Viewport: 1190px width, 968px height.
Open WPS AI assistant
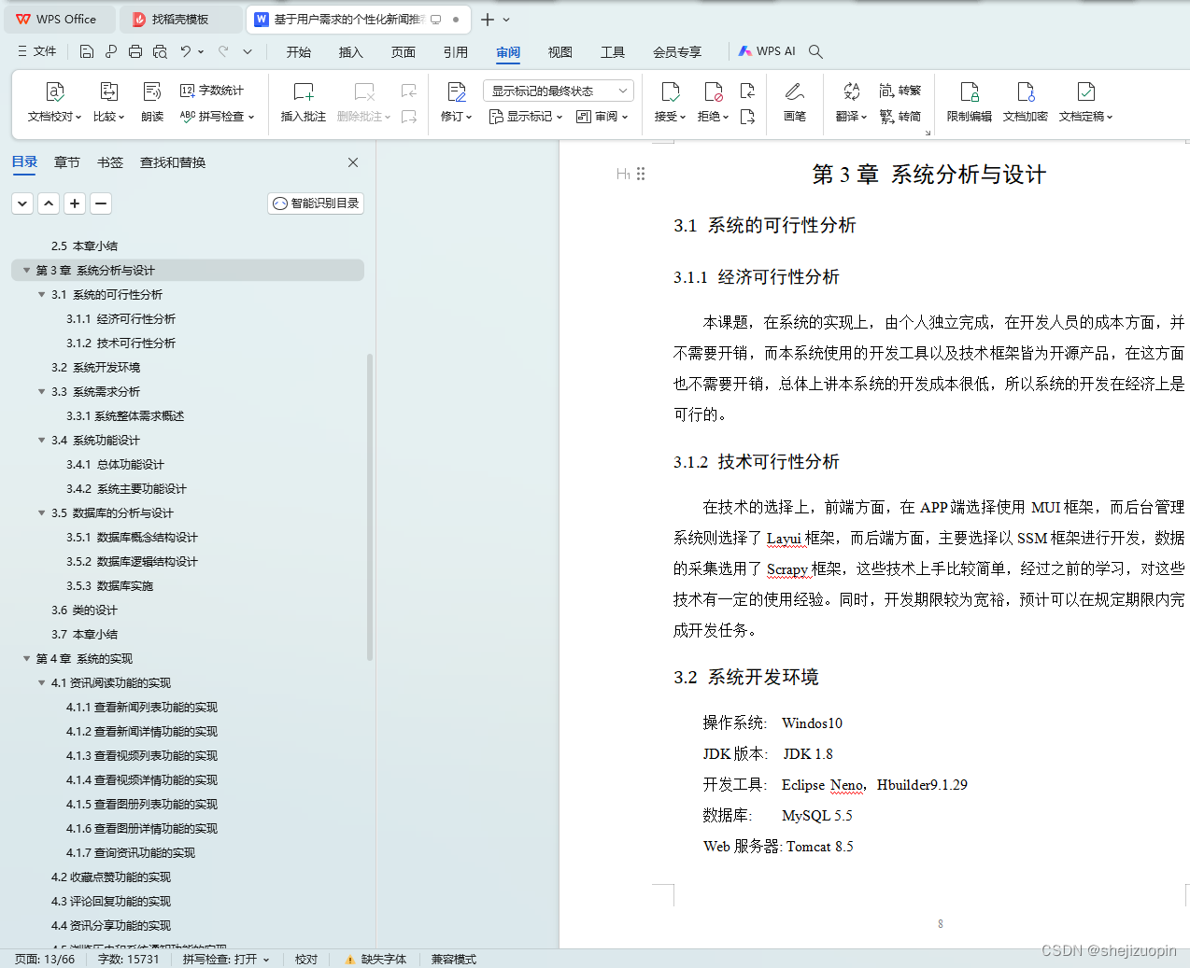(x=767, y=51)
